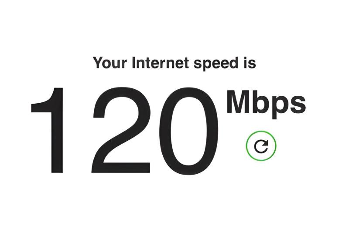The image size is (349, 226).
Task: Click the word 'Internet' in the heading
Action: (160, 62)
